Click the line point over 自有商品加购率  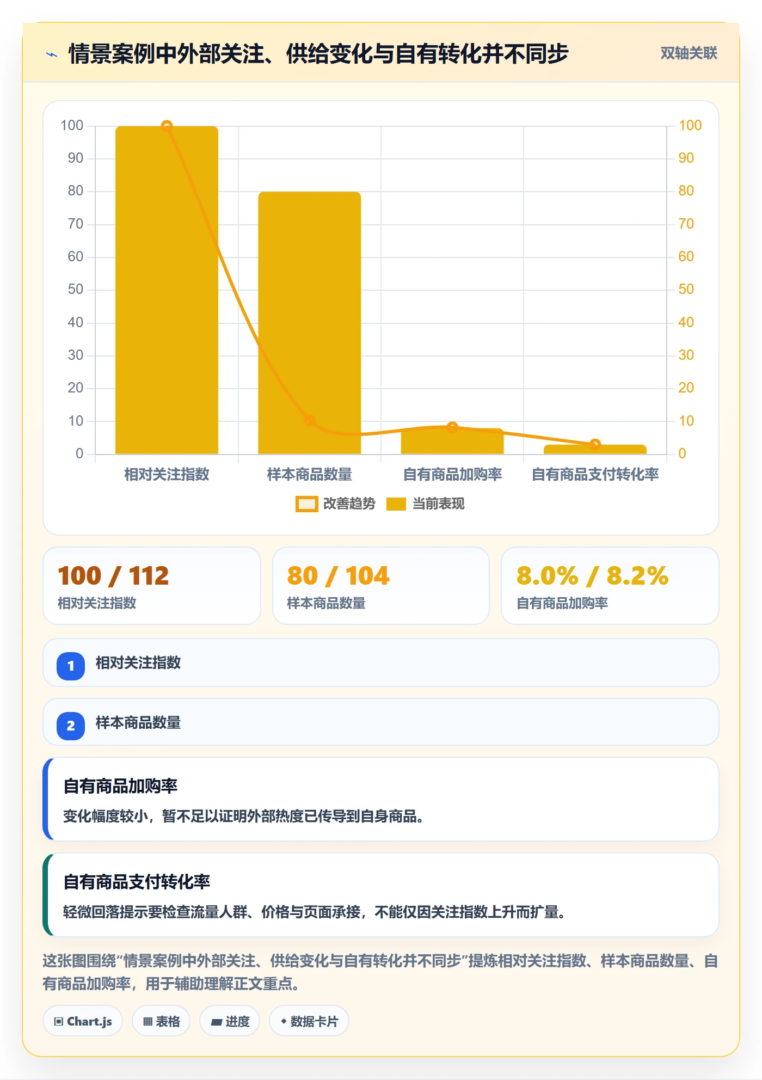click(452, 427)
